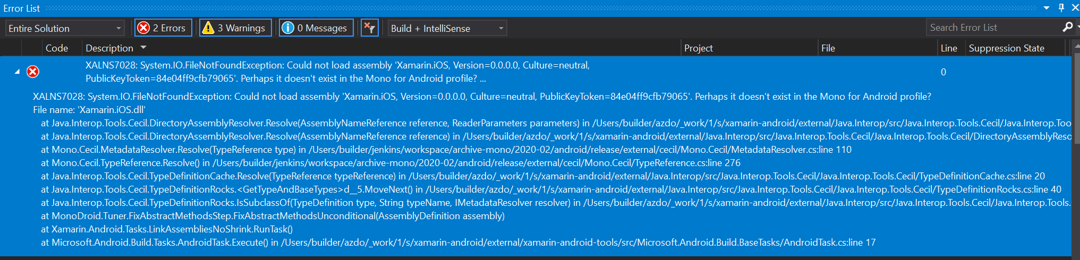Toggle the 2 Errors filter

pyautogui.click(x=163, y=28)
